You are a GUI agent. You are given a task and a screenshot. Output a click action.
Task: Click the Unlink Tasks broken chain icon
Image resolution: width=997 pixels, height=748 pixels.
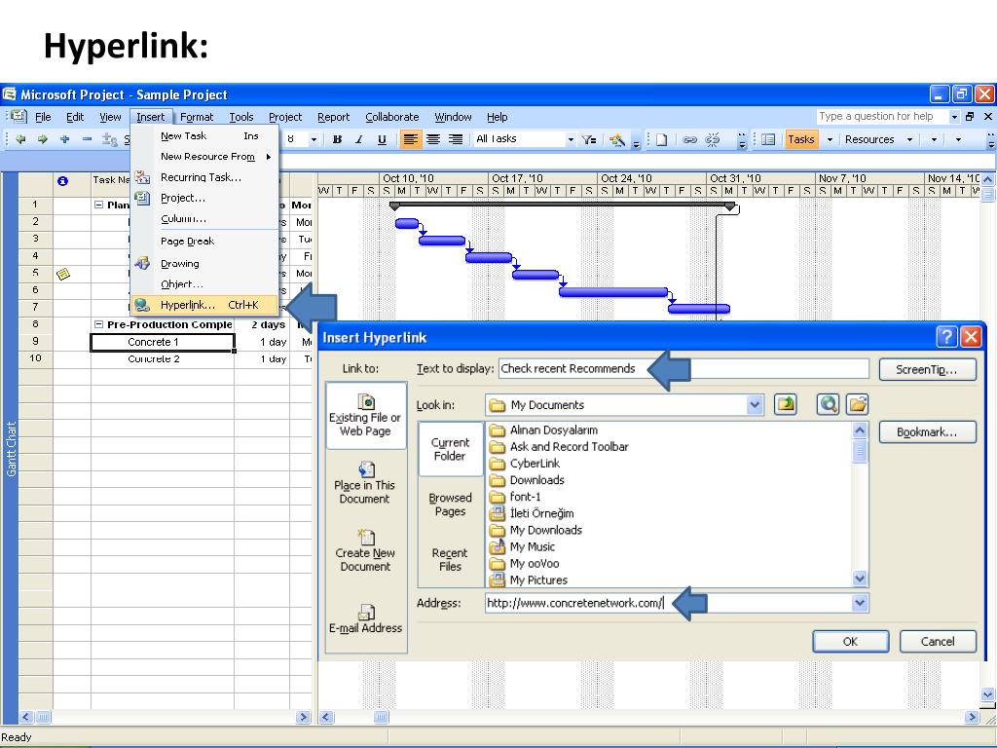713,139
